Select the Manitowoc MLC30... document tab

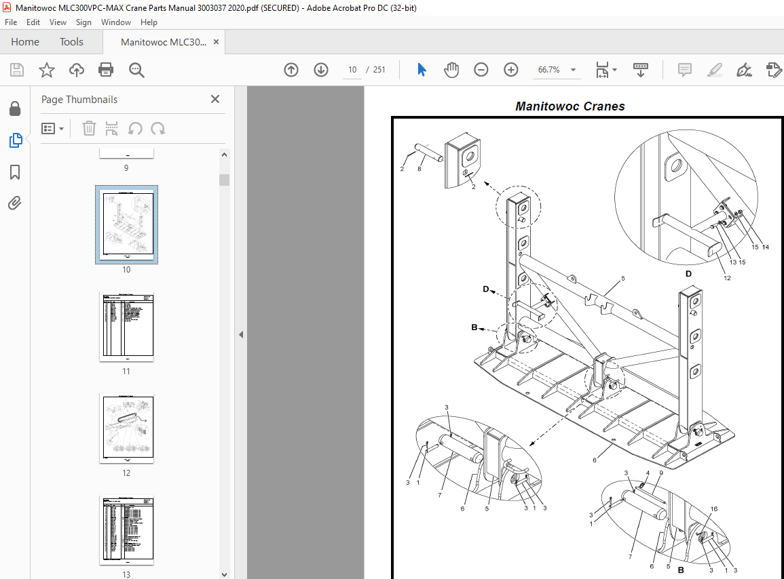[164, 42]
